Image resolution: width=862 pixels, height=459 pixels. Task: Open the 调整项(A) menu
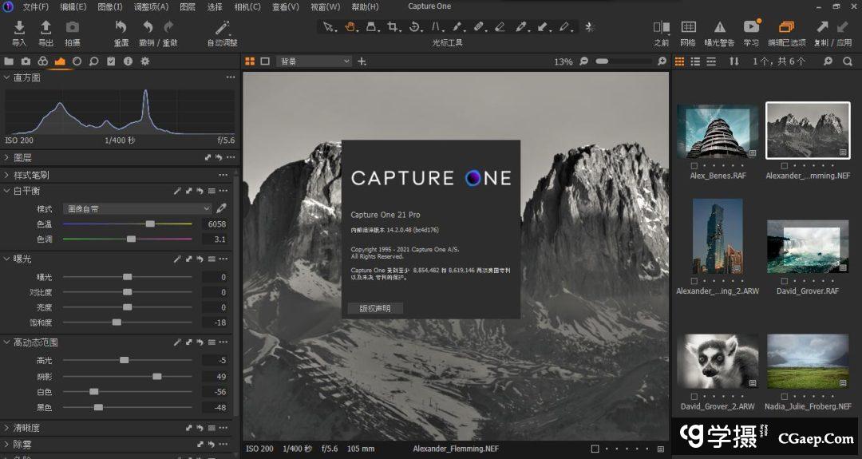151,7
